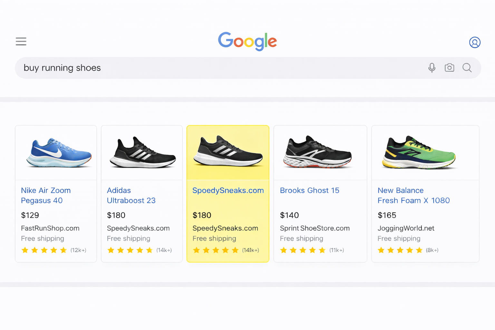Click the SpoedySneaks.com highlighted title link
Screen dimensions: 495x330
[x=228, y=190]
